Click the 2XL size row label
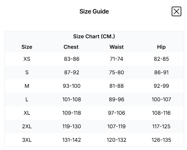The width and height of the screenshot is (187, 150). point(27,126)
